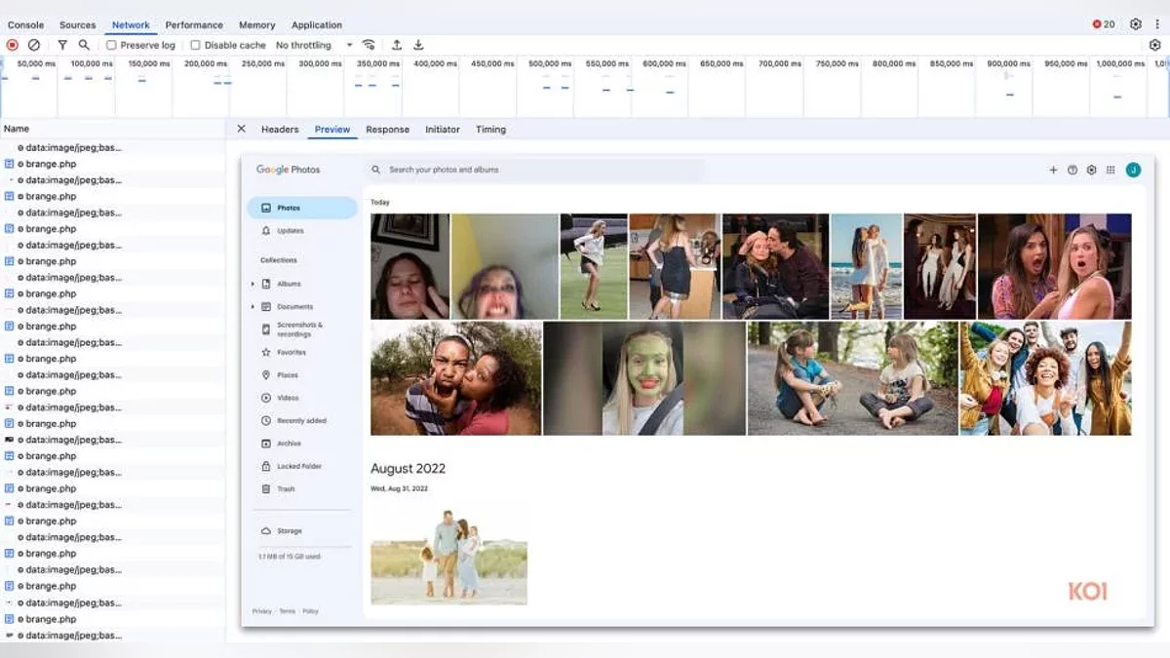Enable Preserve log checkbox
1170x658 pixels.
111,45
